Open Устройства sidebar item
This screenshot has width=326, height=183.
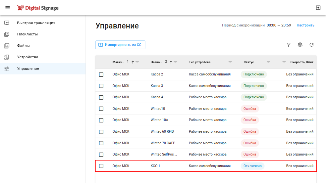27,57
